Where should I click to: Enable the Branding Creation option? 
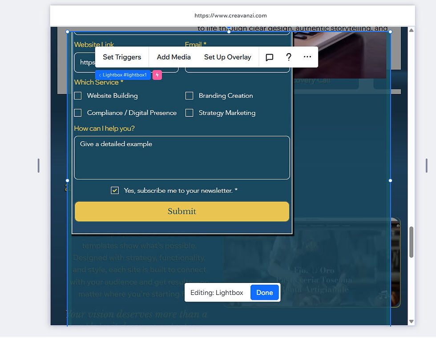(189, 95)
